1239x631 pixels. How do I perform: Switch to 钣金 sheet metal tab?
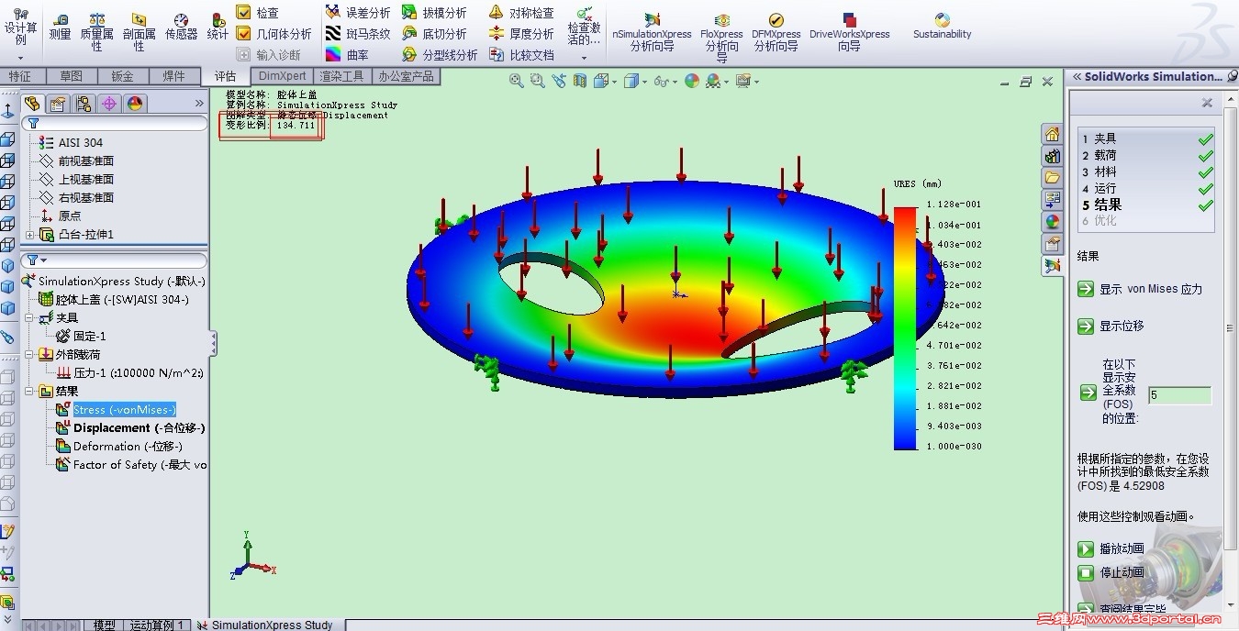(x=122, y=76)
